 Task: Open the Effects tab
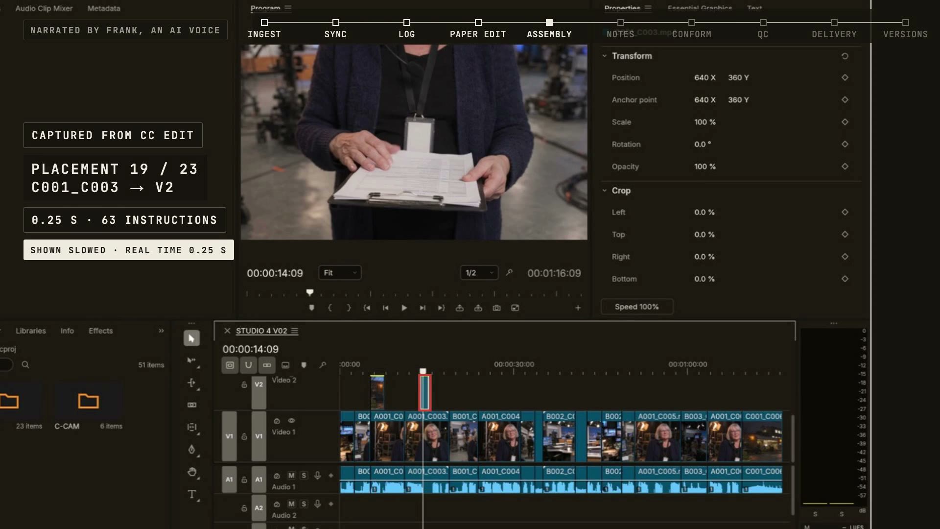point(100,331)
